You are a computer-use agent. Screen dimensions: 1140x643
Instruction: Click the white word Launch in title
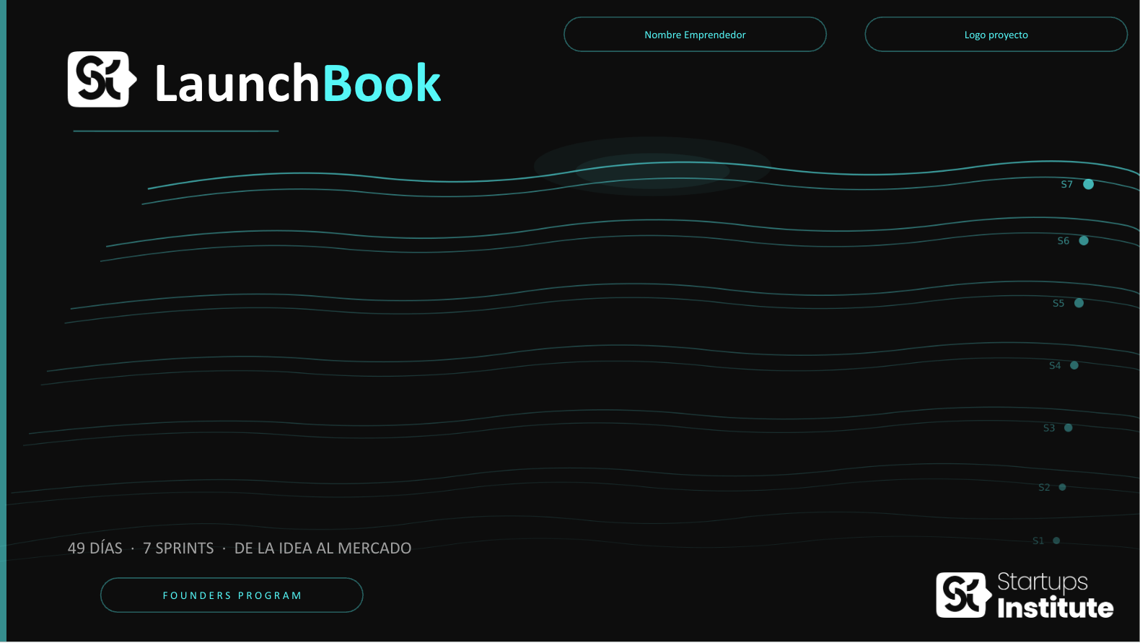click(237, 84)
